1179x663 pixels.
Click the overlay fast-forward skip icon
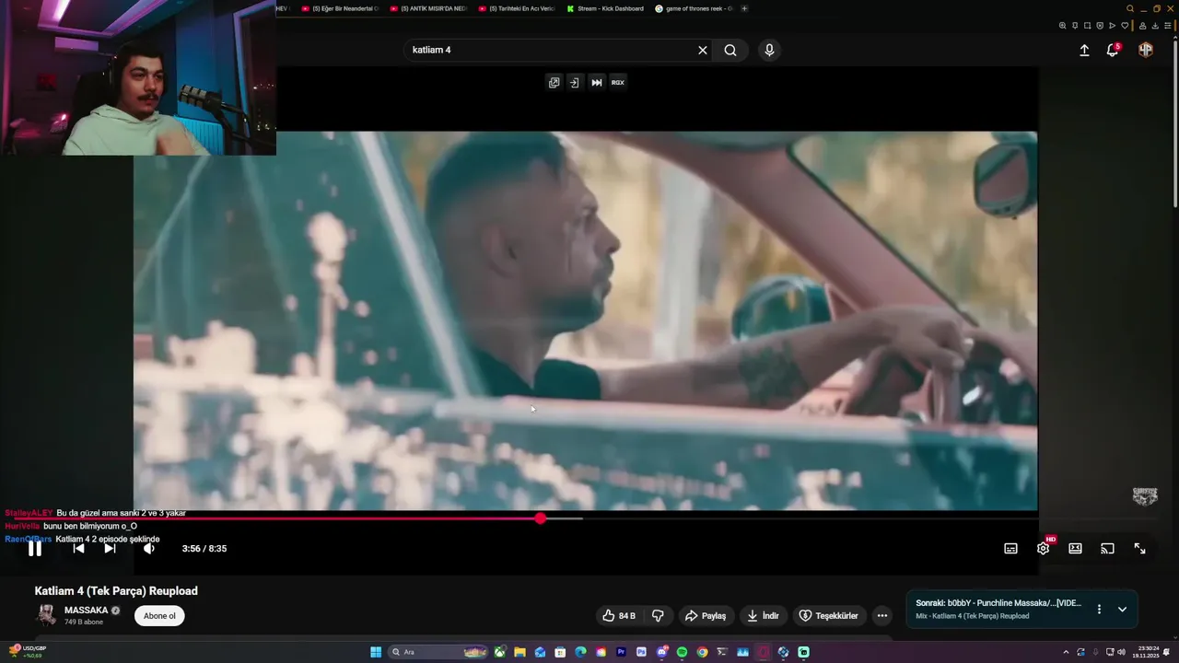pyautogui.click(x=597, y=83)
